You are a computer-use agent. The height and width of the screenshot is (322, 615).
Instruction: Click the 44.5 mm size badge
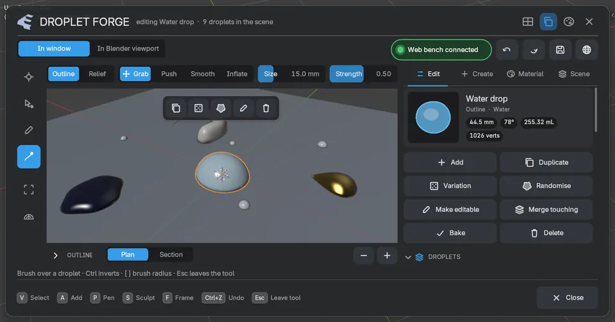point(481,122)
